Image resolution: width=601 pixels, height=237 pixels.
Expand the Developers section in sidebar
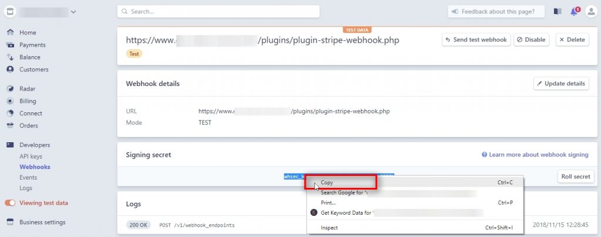[x=35, y=145]
